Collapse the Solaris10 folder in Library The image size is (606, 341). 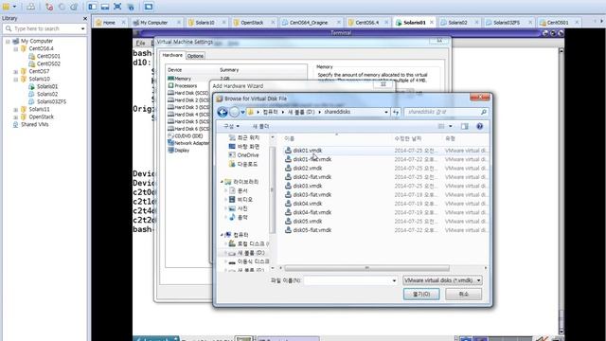point(16,79)
